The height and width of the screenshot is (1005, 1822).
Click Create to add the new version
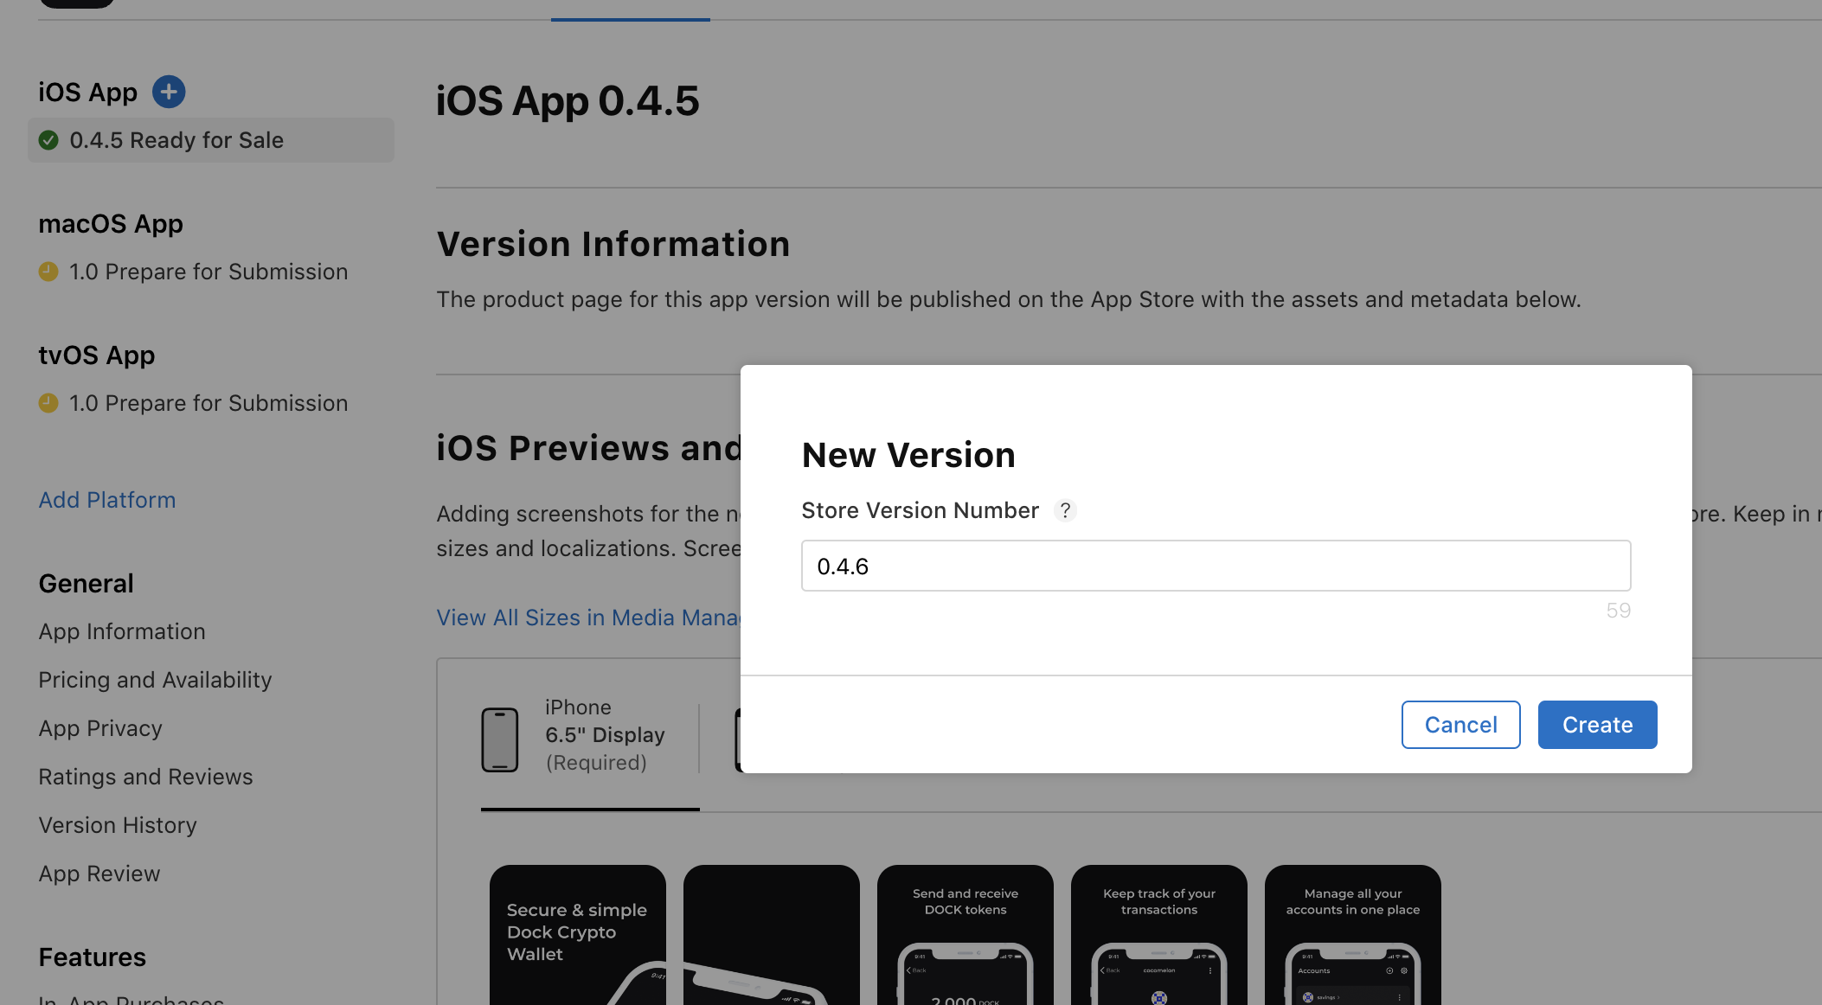(1598, 725)
